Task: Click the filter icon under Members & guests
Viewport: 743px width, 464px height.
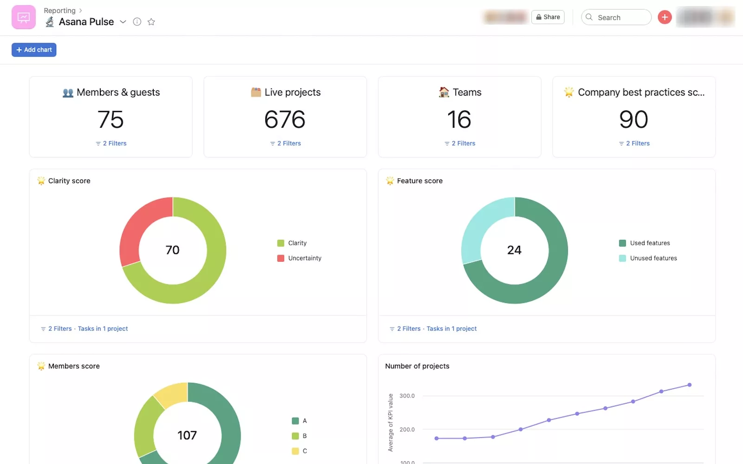Action: tap(98, 144)
